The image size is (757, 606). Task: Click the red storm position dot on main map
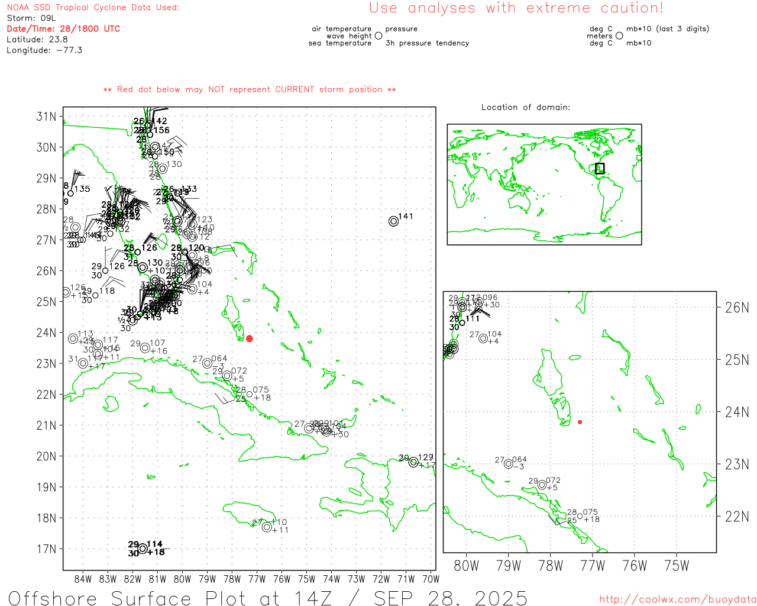click(x=250, y=339)
